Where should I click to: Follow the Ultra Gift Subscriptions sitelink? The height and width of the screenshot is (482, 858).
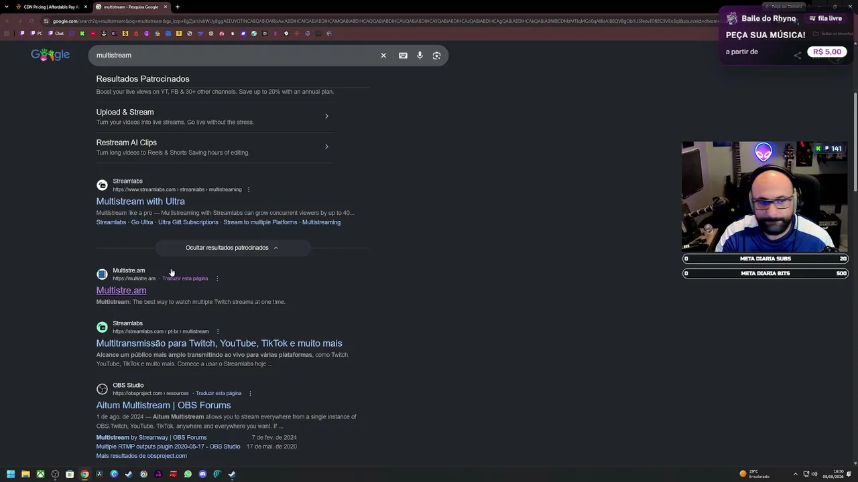coord(188,222)
